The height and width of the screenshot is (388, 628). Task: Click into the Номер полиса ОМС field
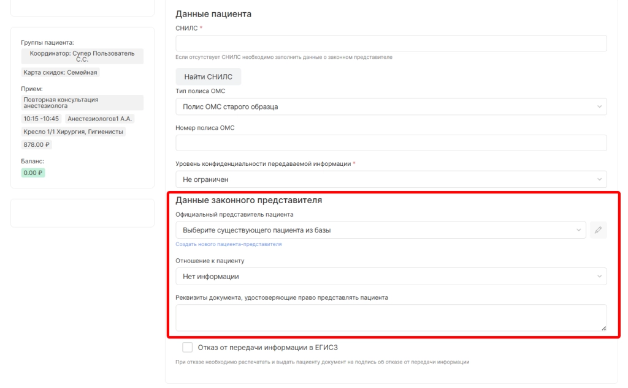391,143
